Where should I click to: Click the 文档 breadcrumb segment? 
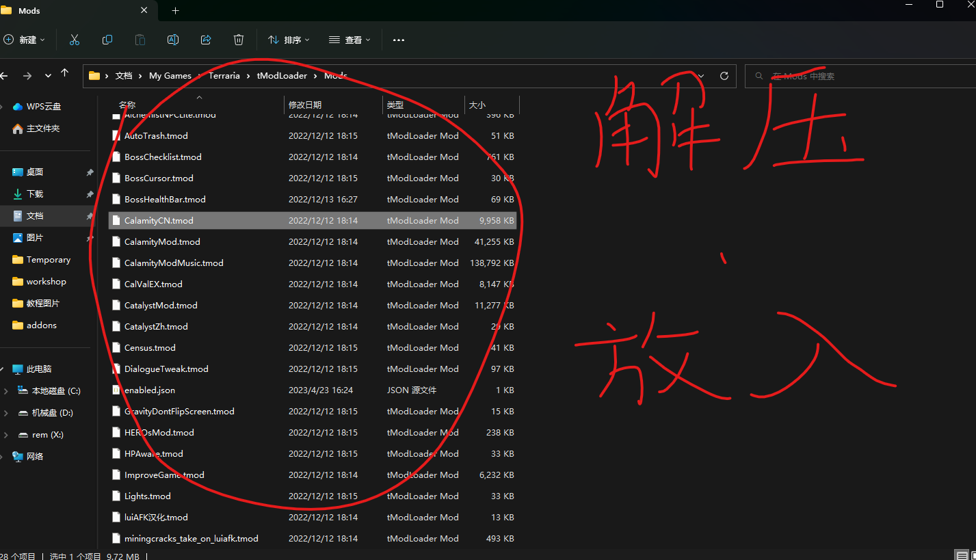(124, 76)
